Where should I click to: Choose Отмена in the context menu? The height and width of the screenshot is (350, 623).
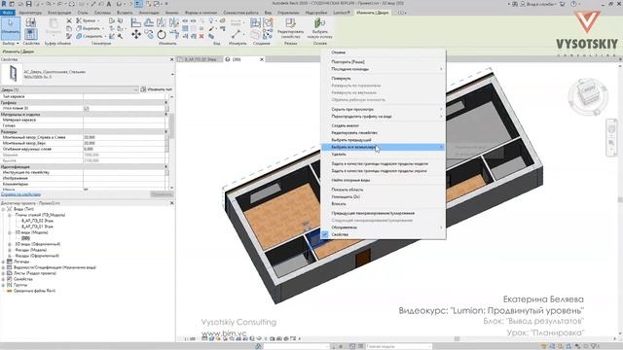coord(383,52)
